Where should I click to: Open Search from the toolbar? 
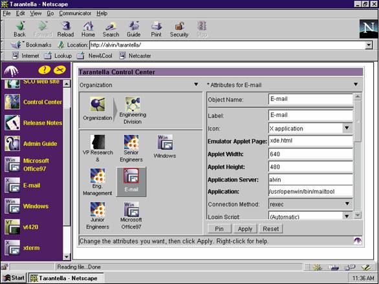111,29
